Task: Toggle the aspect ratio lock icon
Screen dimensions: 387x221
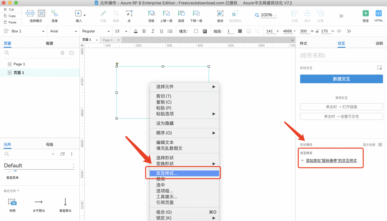Action: [317, 31]
